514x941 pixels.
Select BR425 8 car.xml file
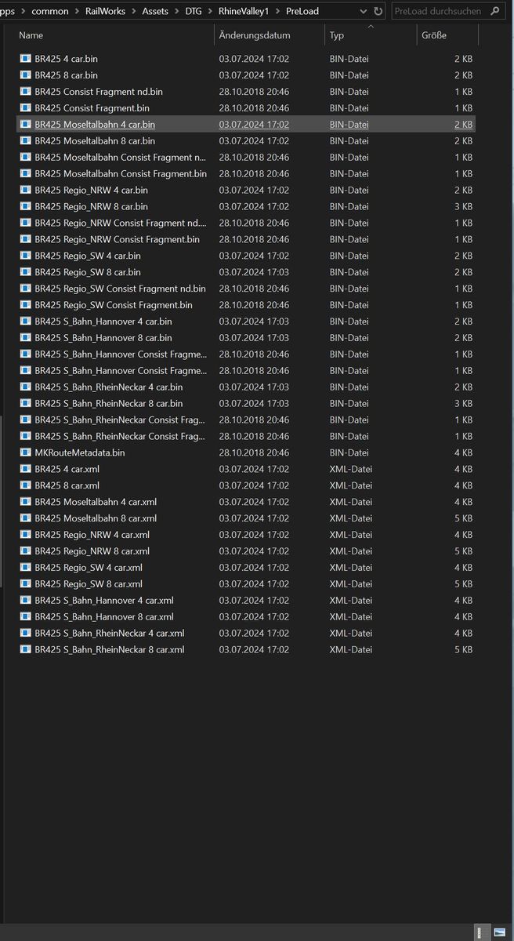click(x=245, y=485)
